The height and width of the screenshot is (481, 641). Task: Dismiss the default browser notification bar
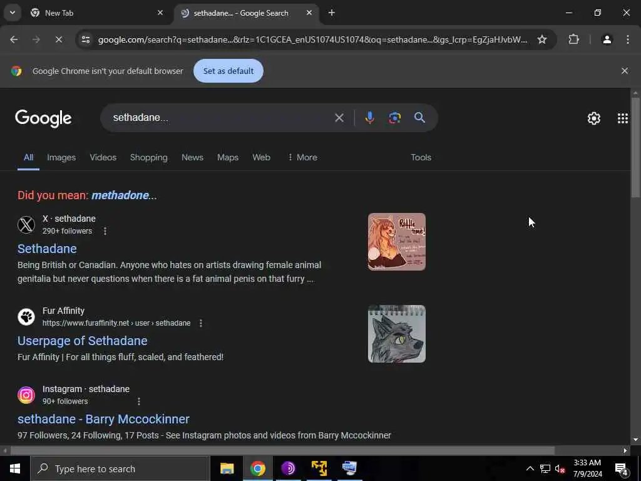point(624,71)
